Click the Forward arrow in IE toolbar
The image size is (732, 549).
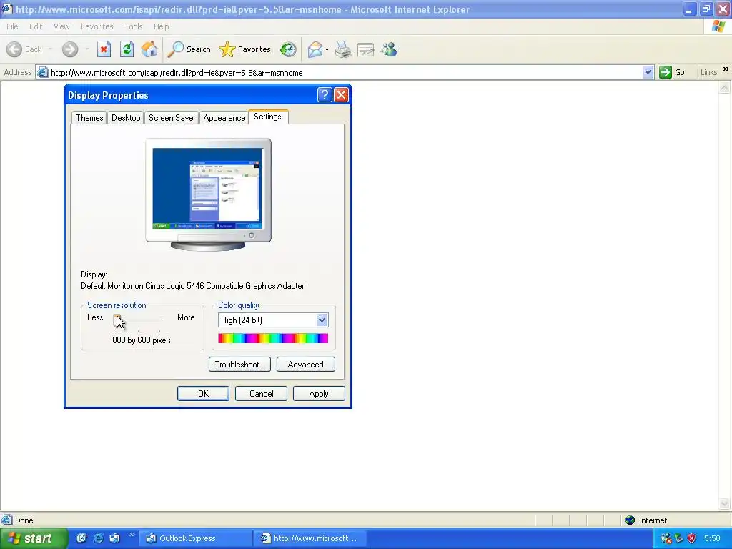70,49
